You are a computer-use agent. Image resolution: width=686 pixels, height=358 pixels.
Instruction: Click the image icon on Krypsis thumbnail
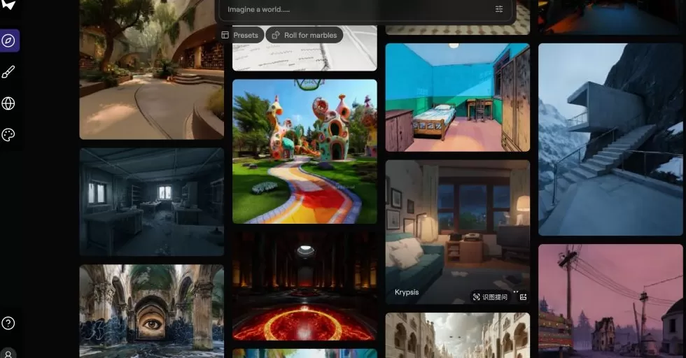click(x=523, y=296)
